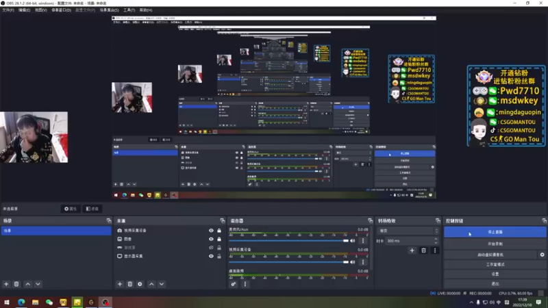Viewport: 548px width, 308px height.
Task: Hide the 显示器采集 source (eye icon)
Action: click(211, 256)
